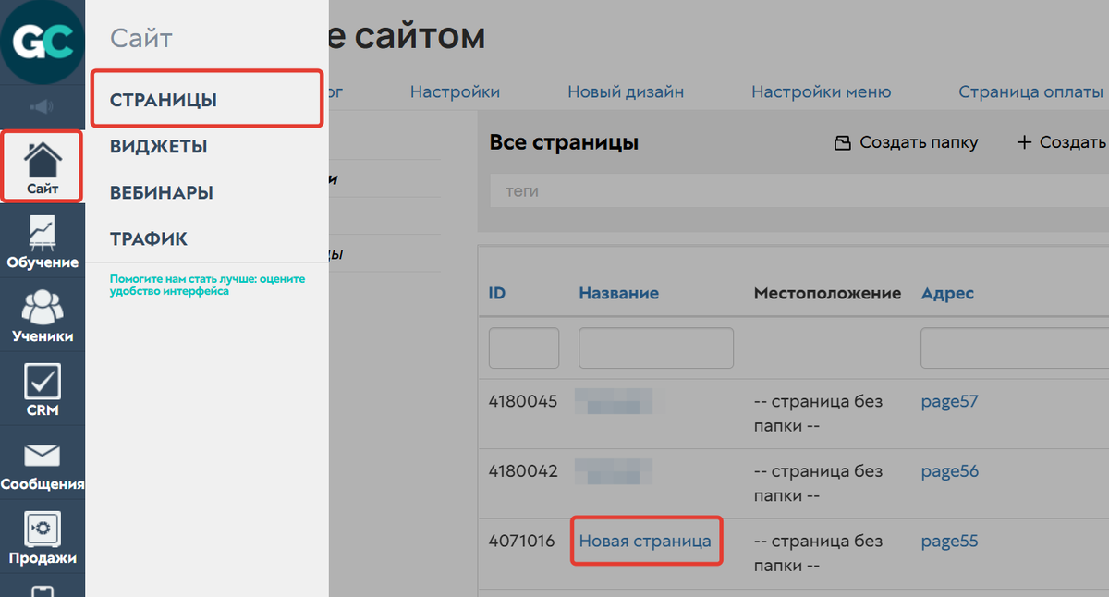This screenshot has height=597, width=1109.
Task: Open the Новая страница page link
Action: tap(645, 542)
